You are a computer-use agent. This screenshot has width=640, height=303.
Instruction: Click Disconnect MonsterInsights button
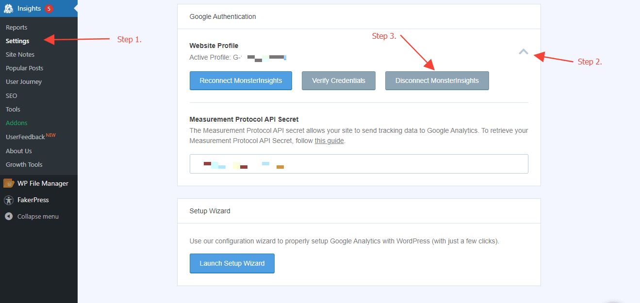pyautogui.click(x=437, y=80)
